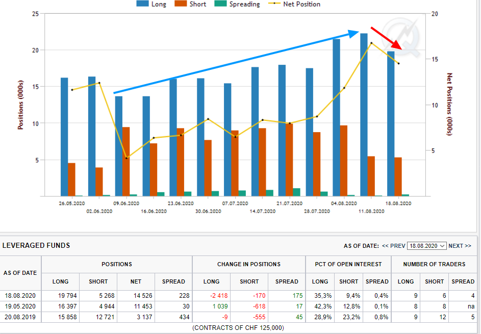The width and height of the screenshot is (481, 334).
Task: Click the Short bar for 09.06.2020
Action: pos(126,162)
